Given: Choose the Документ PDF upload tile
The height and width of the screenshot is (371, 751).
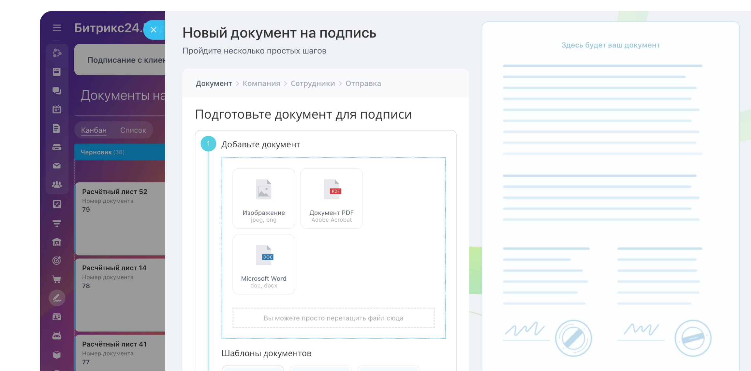Looking at the screenshot, I should click(331, 198).
